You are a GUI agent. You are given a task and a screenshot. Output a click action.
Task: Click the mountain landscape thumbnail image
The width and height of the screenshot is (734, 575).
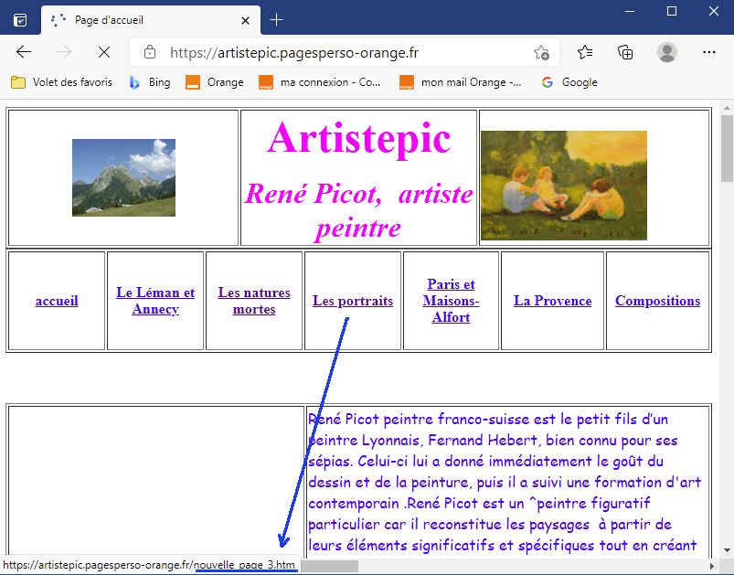tap(123, 177)
